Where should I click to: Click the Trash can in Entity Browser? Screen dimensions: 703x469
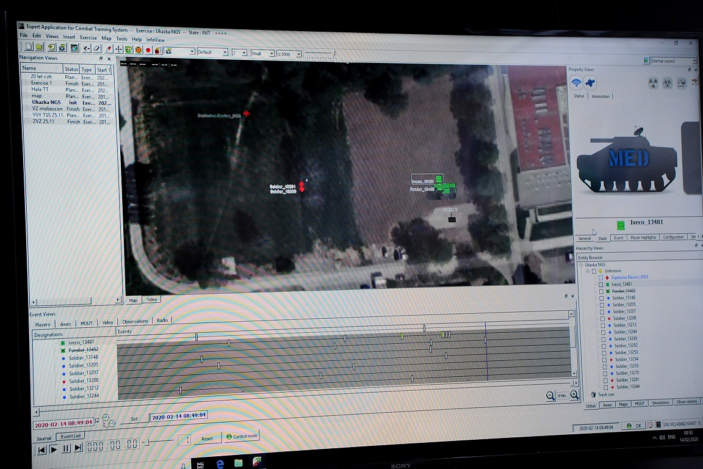[602, 394]
